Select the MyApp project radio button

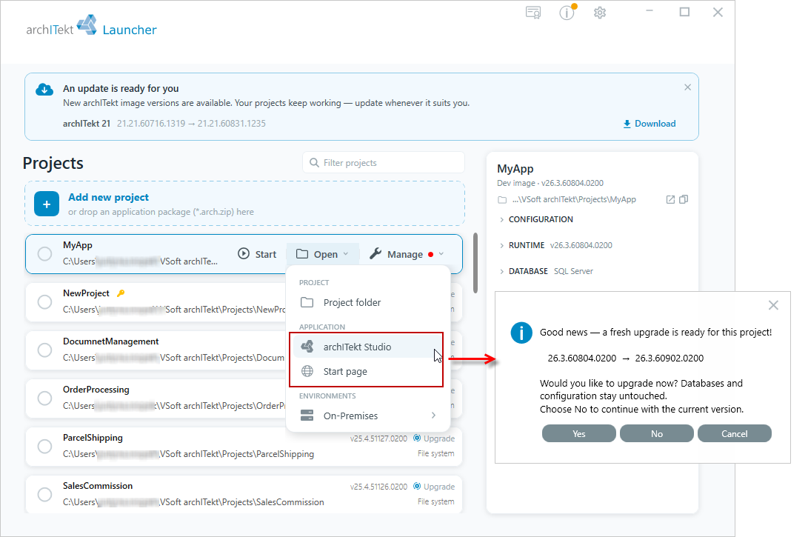(x=45, y=253)
